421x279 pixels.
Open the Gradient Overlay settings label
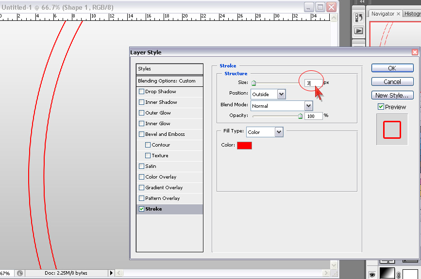point(164,187)
